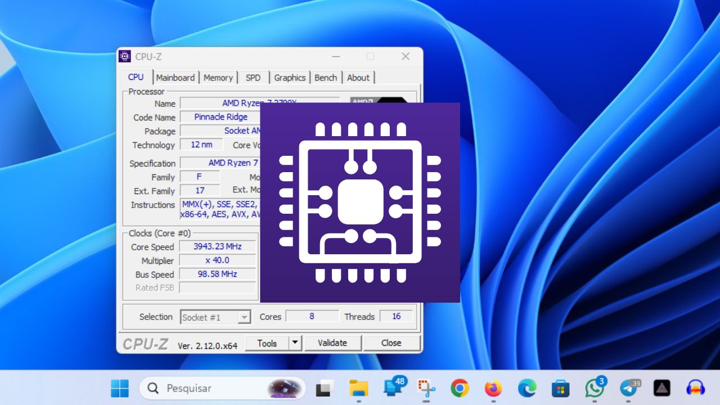
Task: Click the Core Speed value 3943.23 MHz
Action: [x=218, y=246]
